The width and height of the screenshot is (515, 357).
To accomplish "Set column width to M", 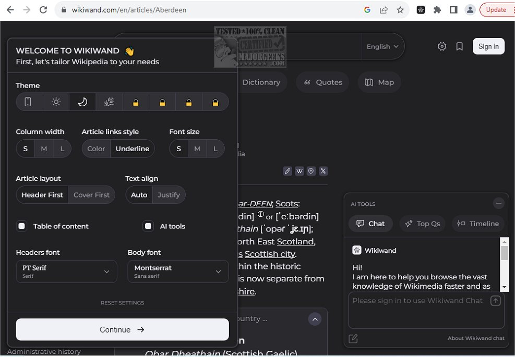I will (x=44, y=149).
